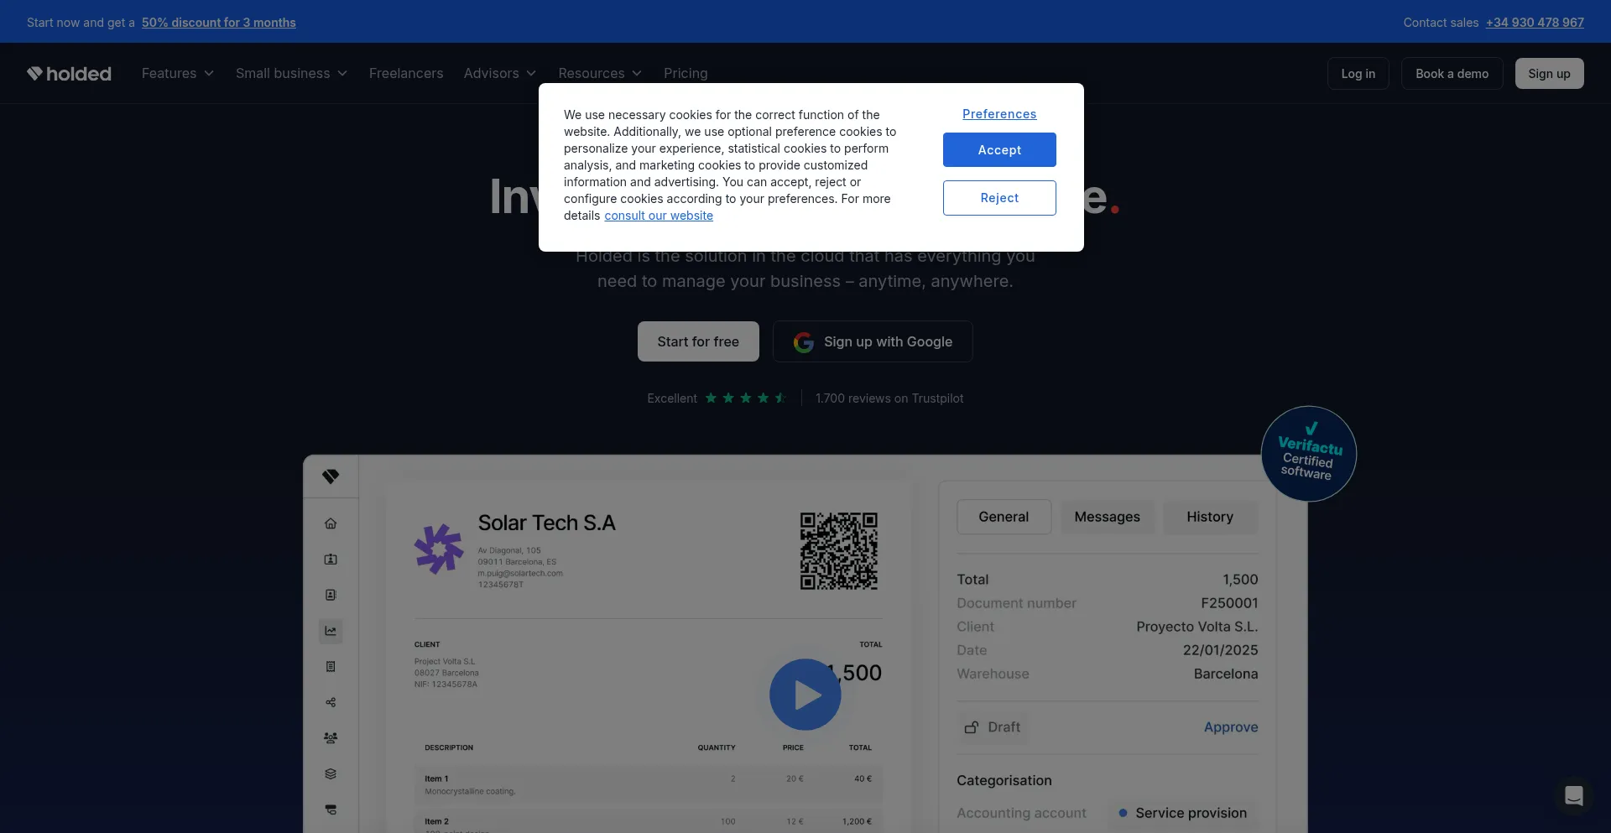Open cookie Preferences link
Viewport: 1611px width, 833px height.
(998, 114)
